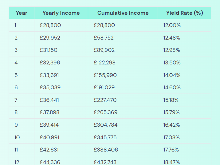Viewport: 220px width, 165px height.
Task: Click the Yearly Income column header
Action: coord(61,13)
